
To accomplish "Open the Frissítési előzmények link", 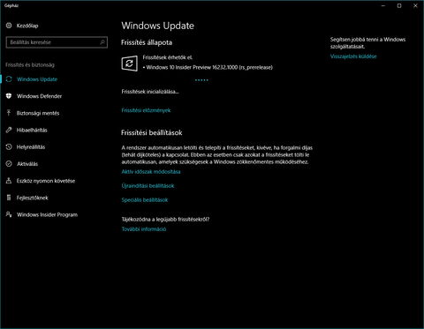I will (x=146, y=110).
